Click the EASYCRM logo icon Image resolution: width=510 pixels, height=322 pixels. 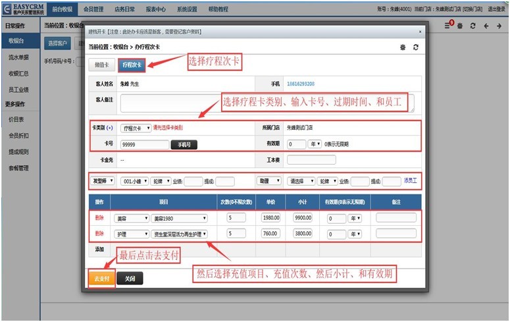[7, 9]
